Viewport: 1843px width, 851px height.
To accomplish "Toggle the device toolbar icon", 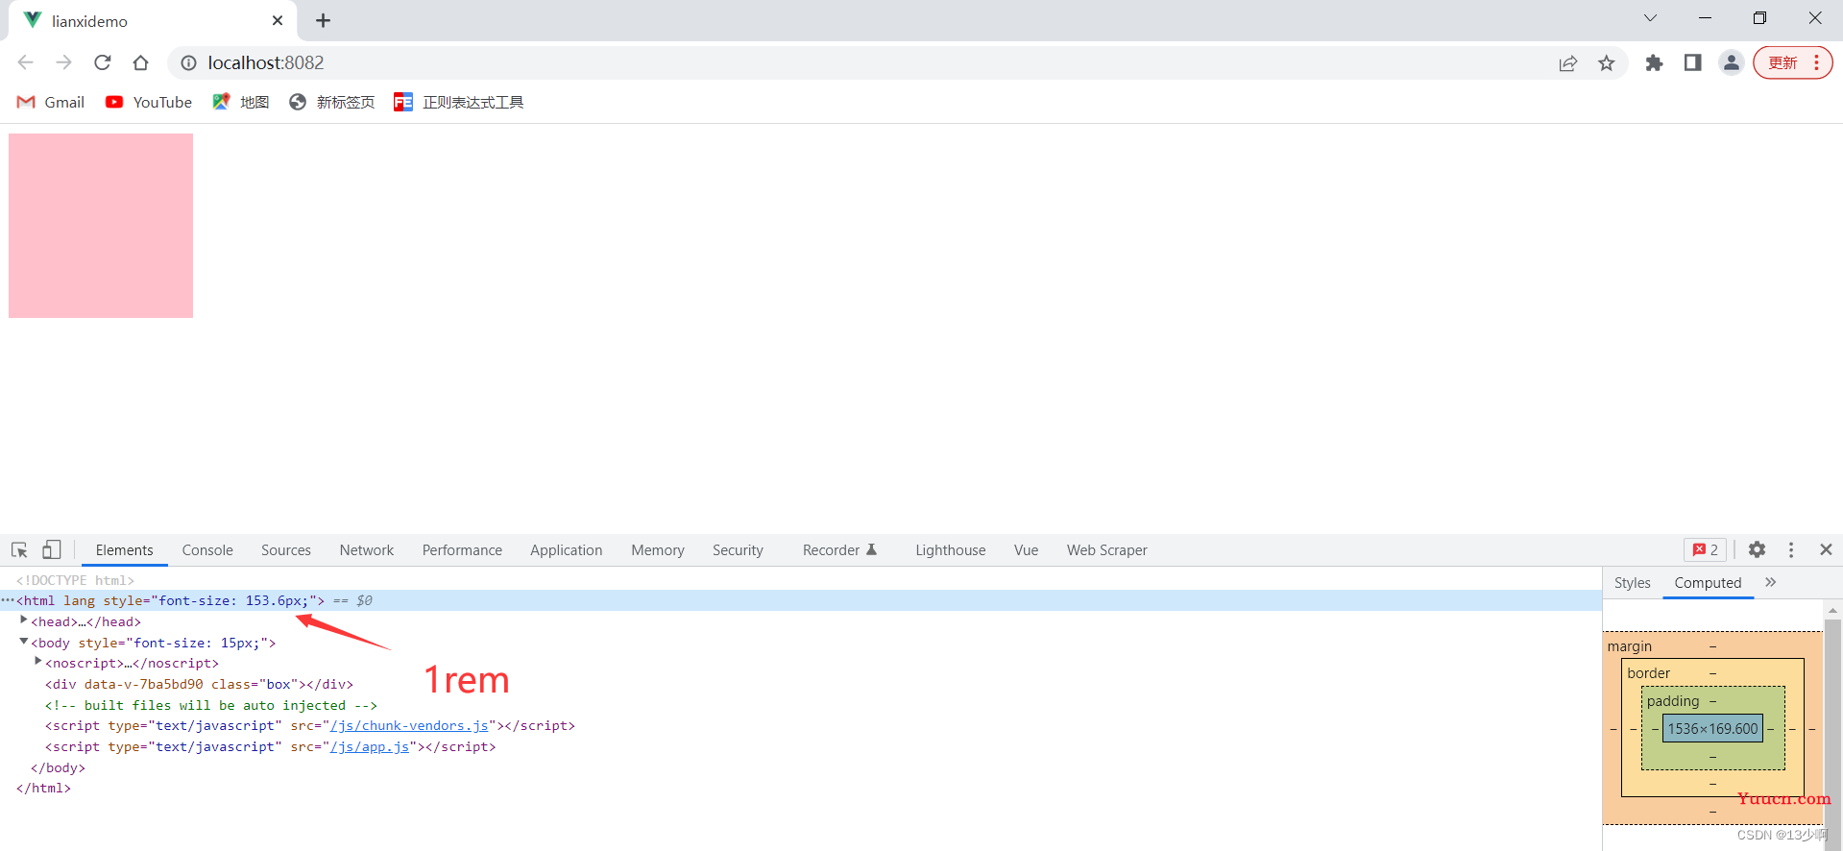I will (x=52, y=550).
